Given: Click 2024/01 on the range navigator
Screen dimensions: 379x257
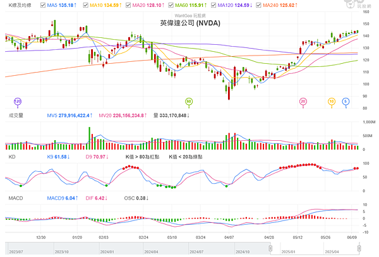Looking at the screenshot, I should pyautogui.click(x=107, y=252).
